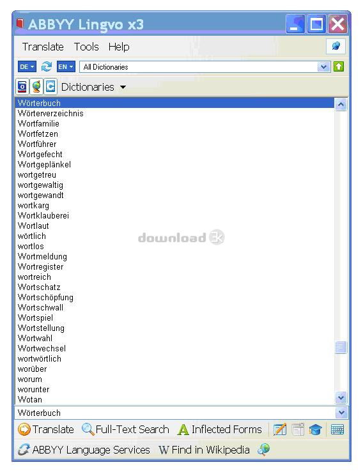Screen dimensions: 363x474
Task: Select Wörterbuch in the word list
Action: click(175, 103)
